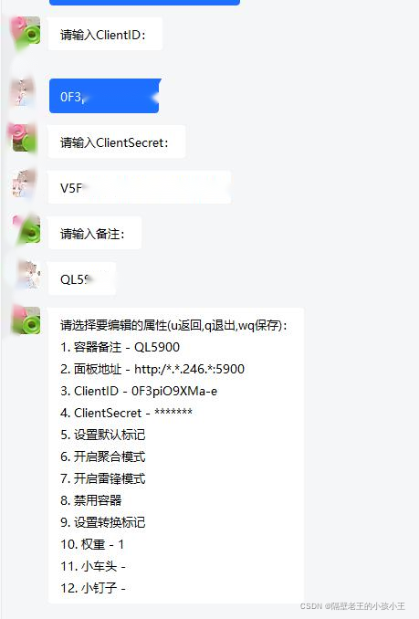Click the 禁用容器 option line

click(90, 500)
